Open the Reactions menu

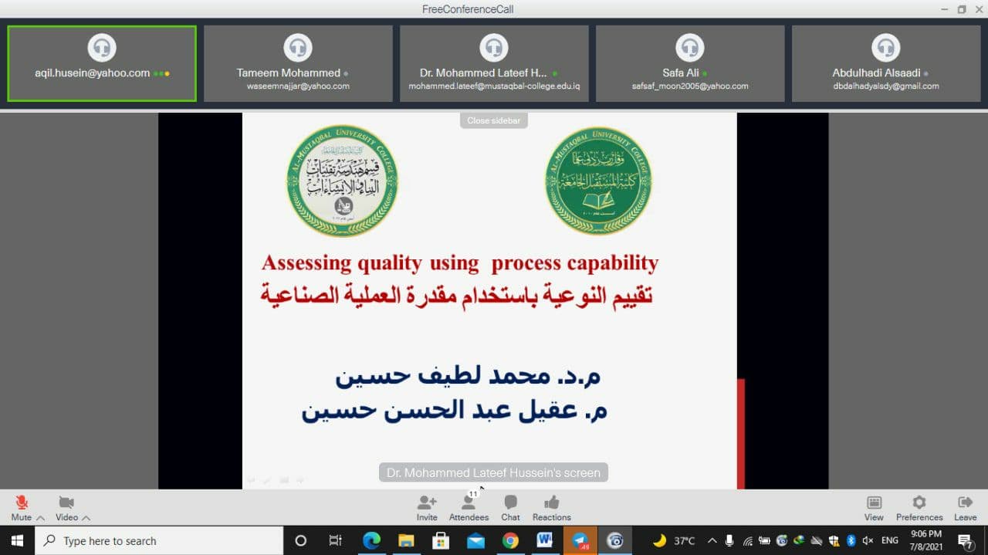550,506
